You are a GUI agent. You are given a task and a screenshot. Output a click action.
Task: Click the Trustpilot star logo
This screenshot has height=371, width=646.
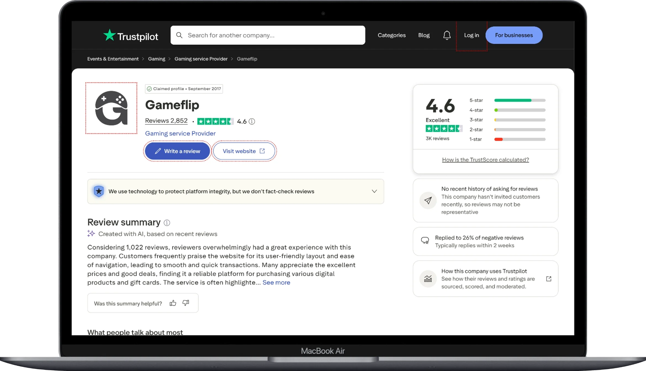(x=109, y=35)
